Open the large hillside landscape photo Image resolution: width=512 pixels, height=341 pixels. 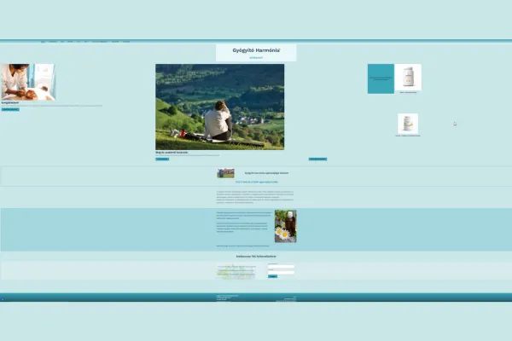220,107
